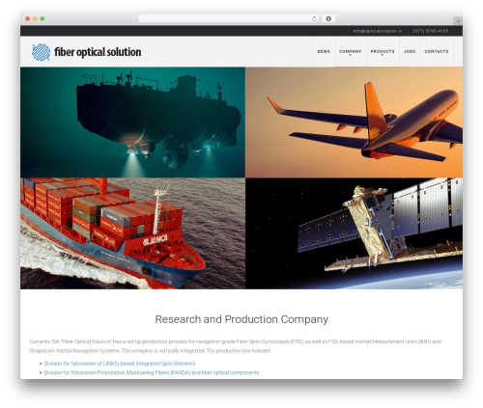Click the phone number in the top bar
This screenshot has height=408, width=483.
click(431, 31)
